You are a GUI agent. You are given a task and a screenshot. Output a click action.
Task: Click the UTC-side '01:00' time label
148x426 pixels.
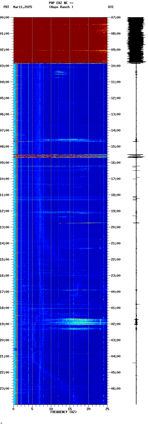[116, 308]
